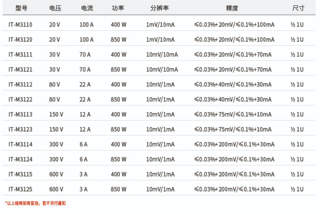Image resolution: width=320 pixels, height=214 pixels.
Task: Click the 6 A current of IT-M3124
Action: [x=84, y=160]
